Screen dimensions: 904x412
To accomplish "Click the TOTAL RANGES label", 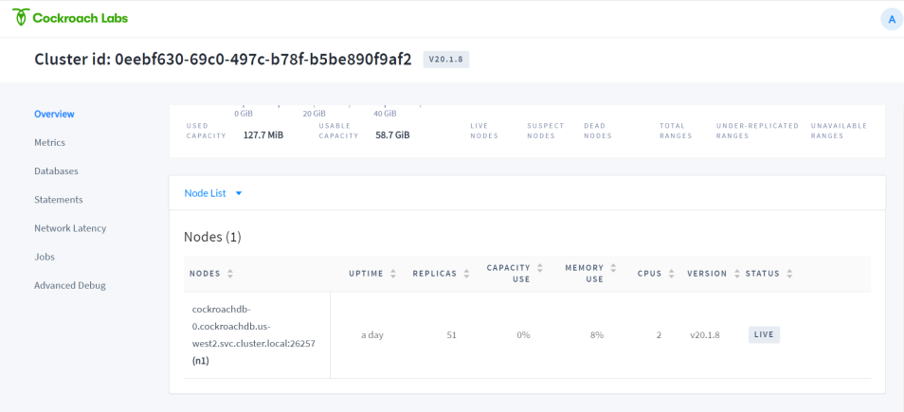I will [676, 131].
